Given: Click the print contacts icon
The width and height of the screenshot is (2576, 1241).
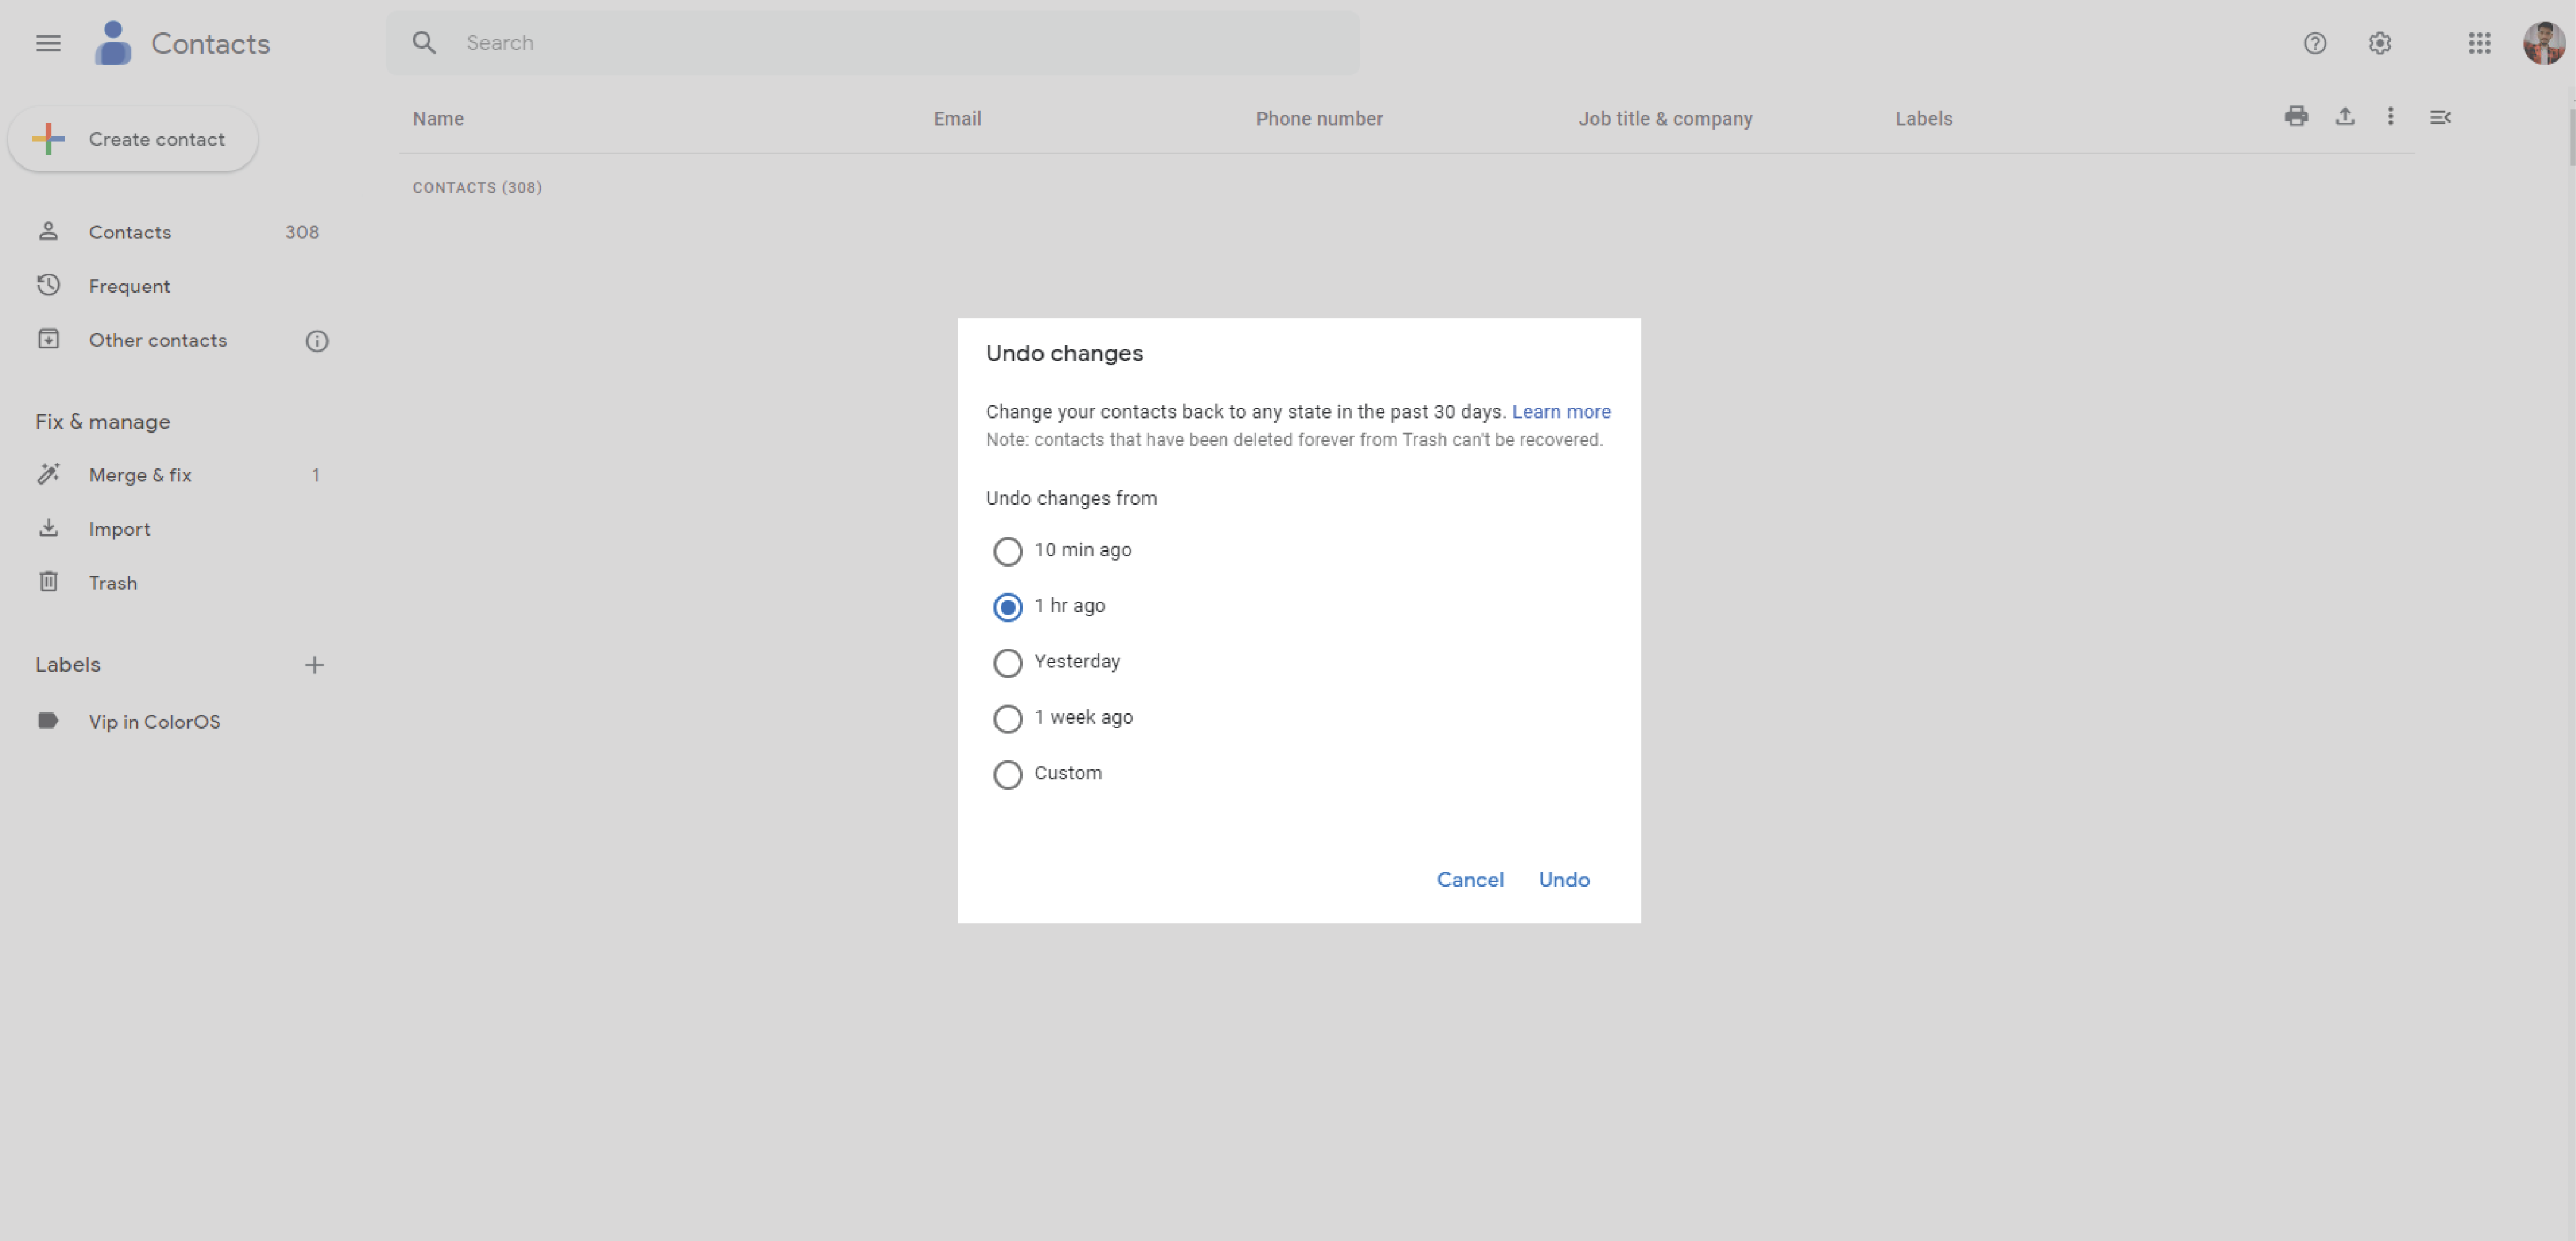Looking at the screenshot, I should 2296,117.
